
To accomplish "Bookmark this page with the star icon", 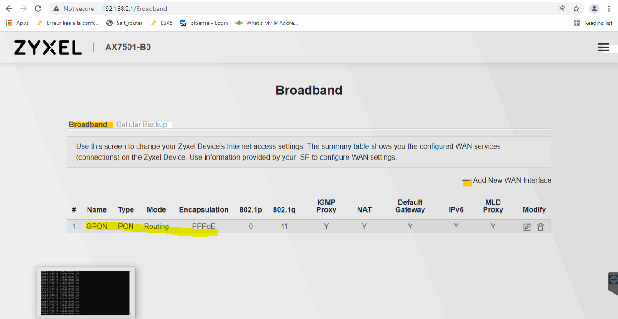I will click(x=576, y=9).
